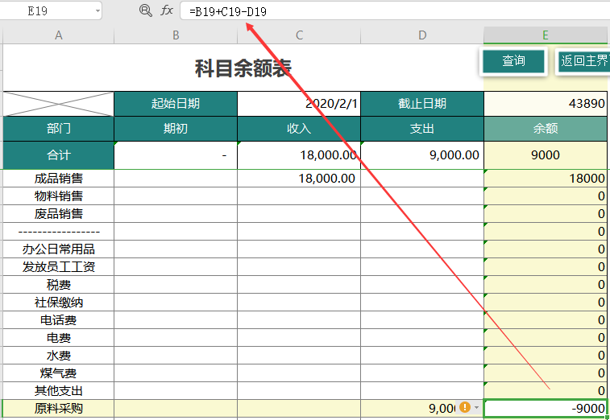Select column E header
This screenshot has width=610, height=420.
tap(546, 35)
